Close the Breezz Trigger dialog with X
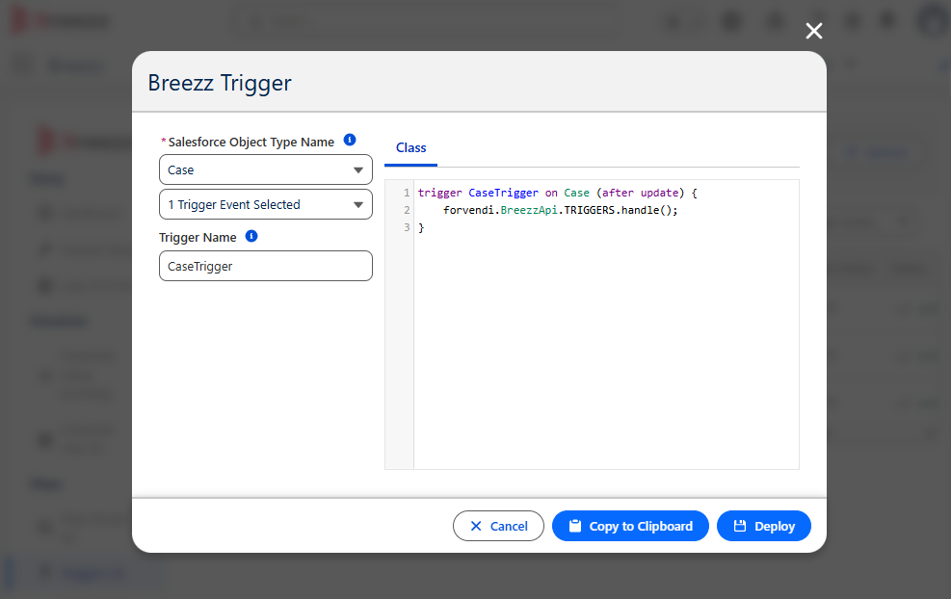This screenshot has width=951, height=599. point(814,31)
